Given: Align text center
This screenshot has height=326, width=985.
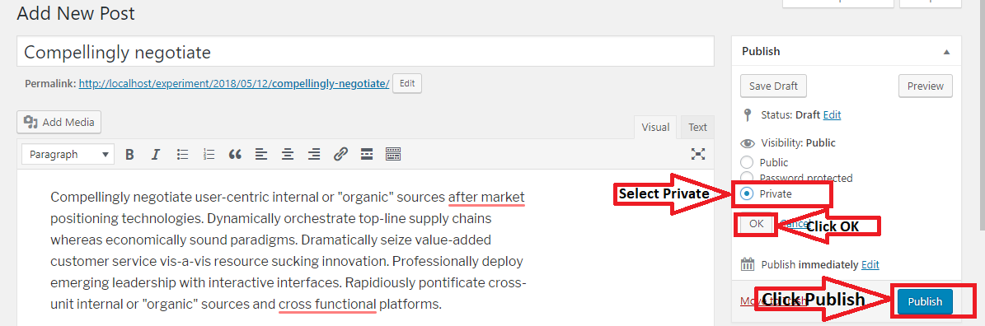Looking at the screenshot, I should tap(288, 154).
